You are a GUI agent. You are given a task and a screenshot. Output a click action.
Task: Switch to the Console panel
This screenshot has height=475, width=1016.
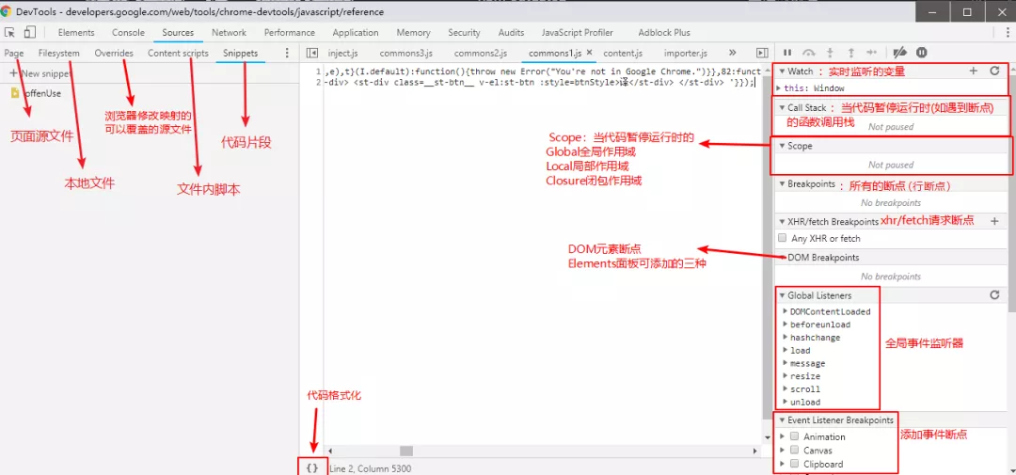[x=128, y=32]
